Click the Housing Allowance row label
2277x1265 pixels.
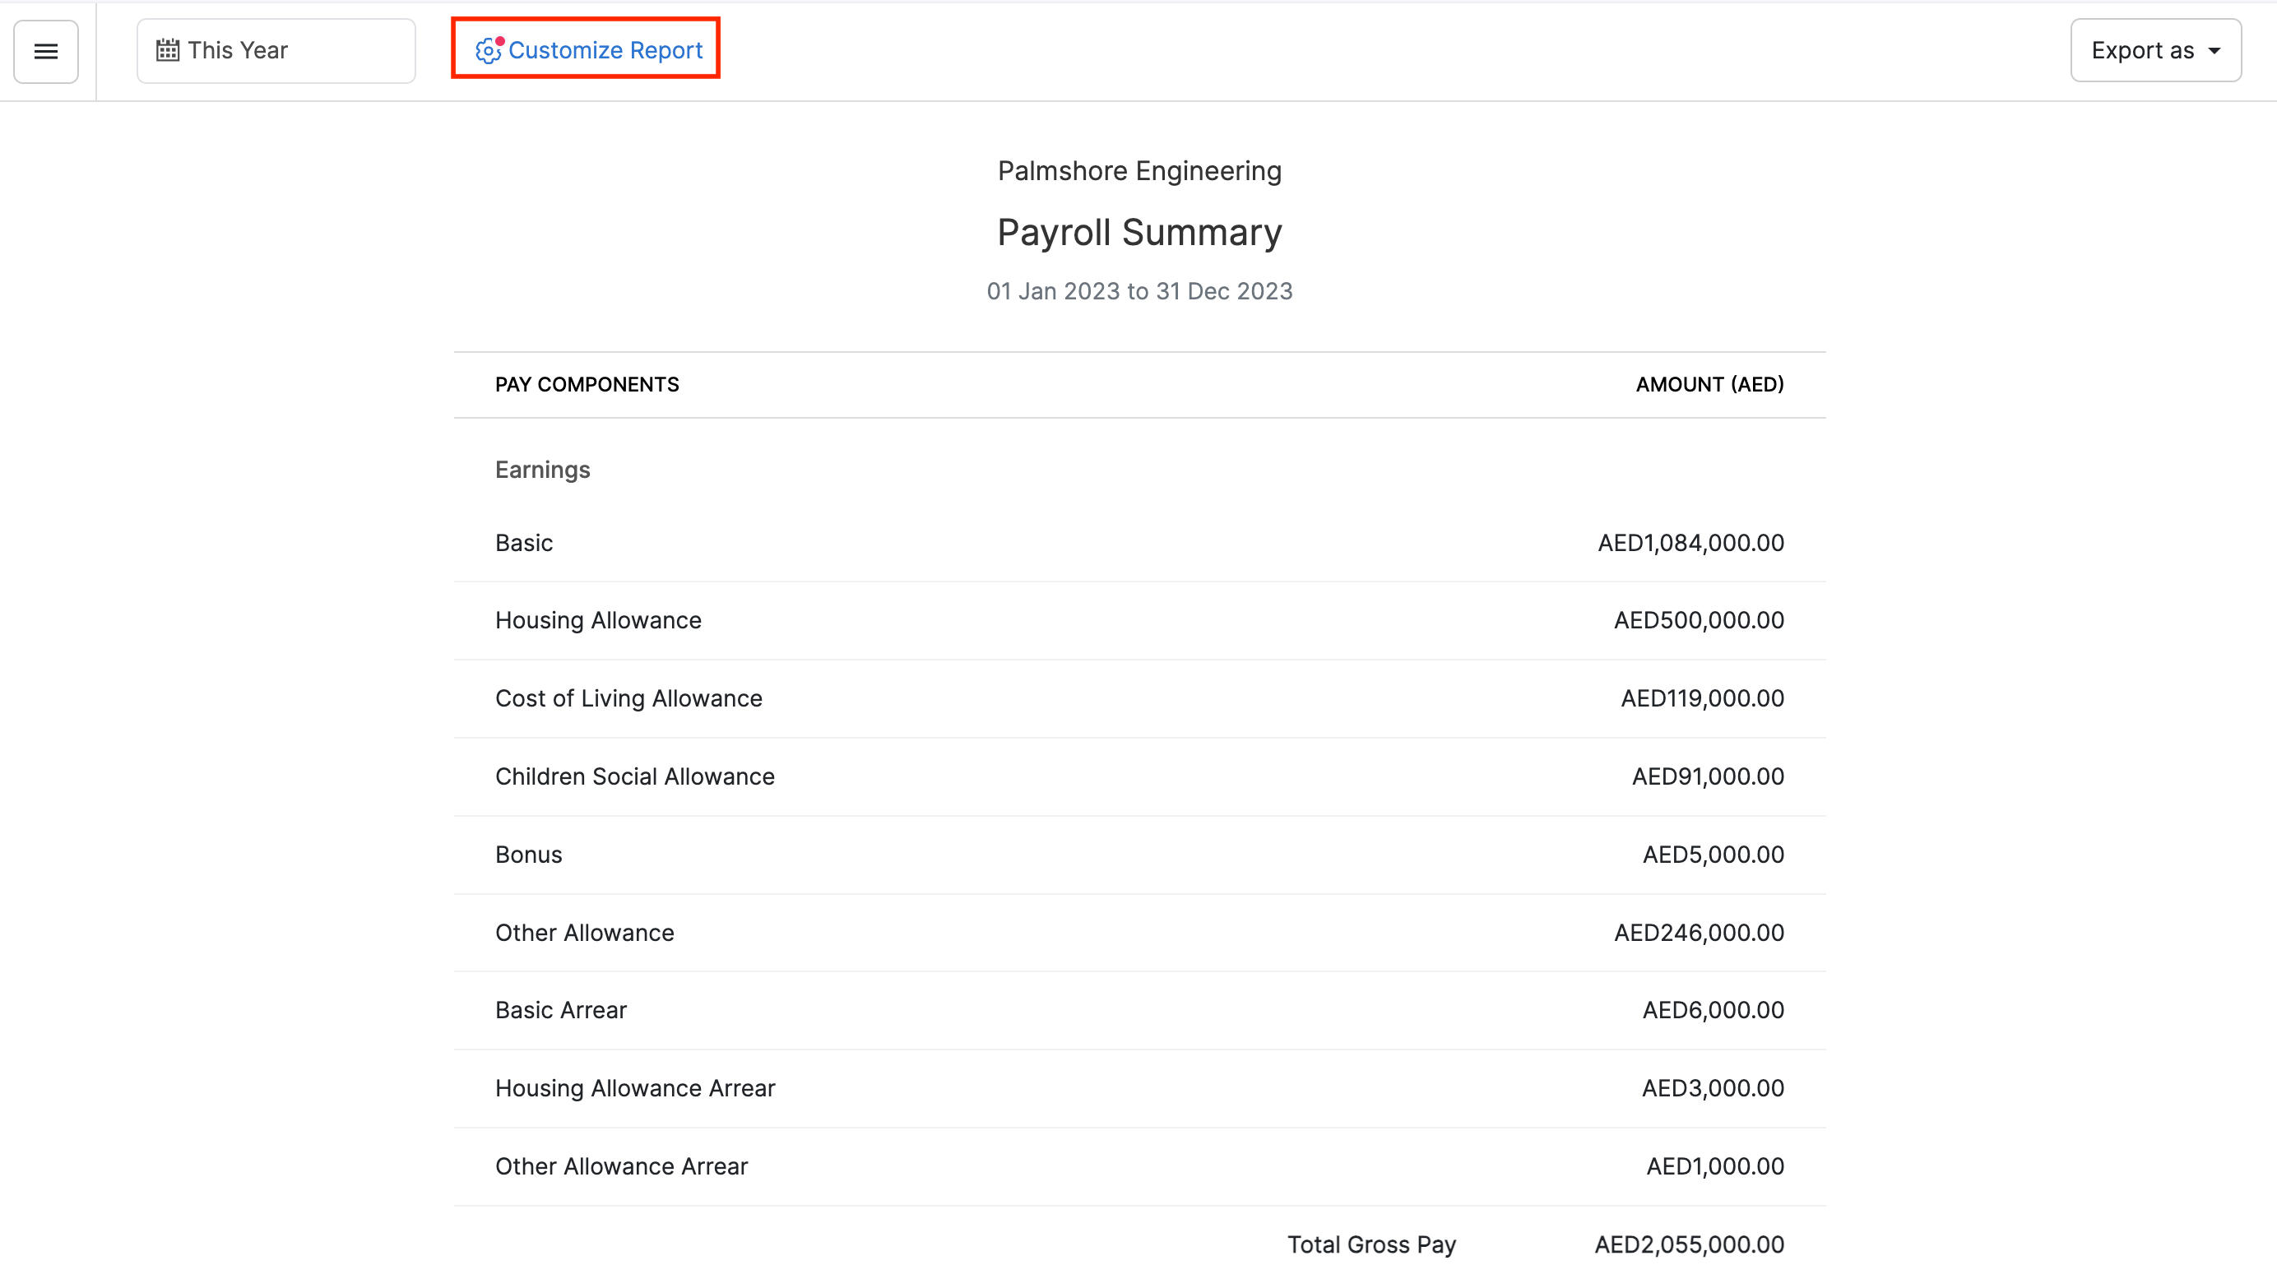[x=597, y=620]
